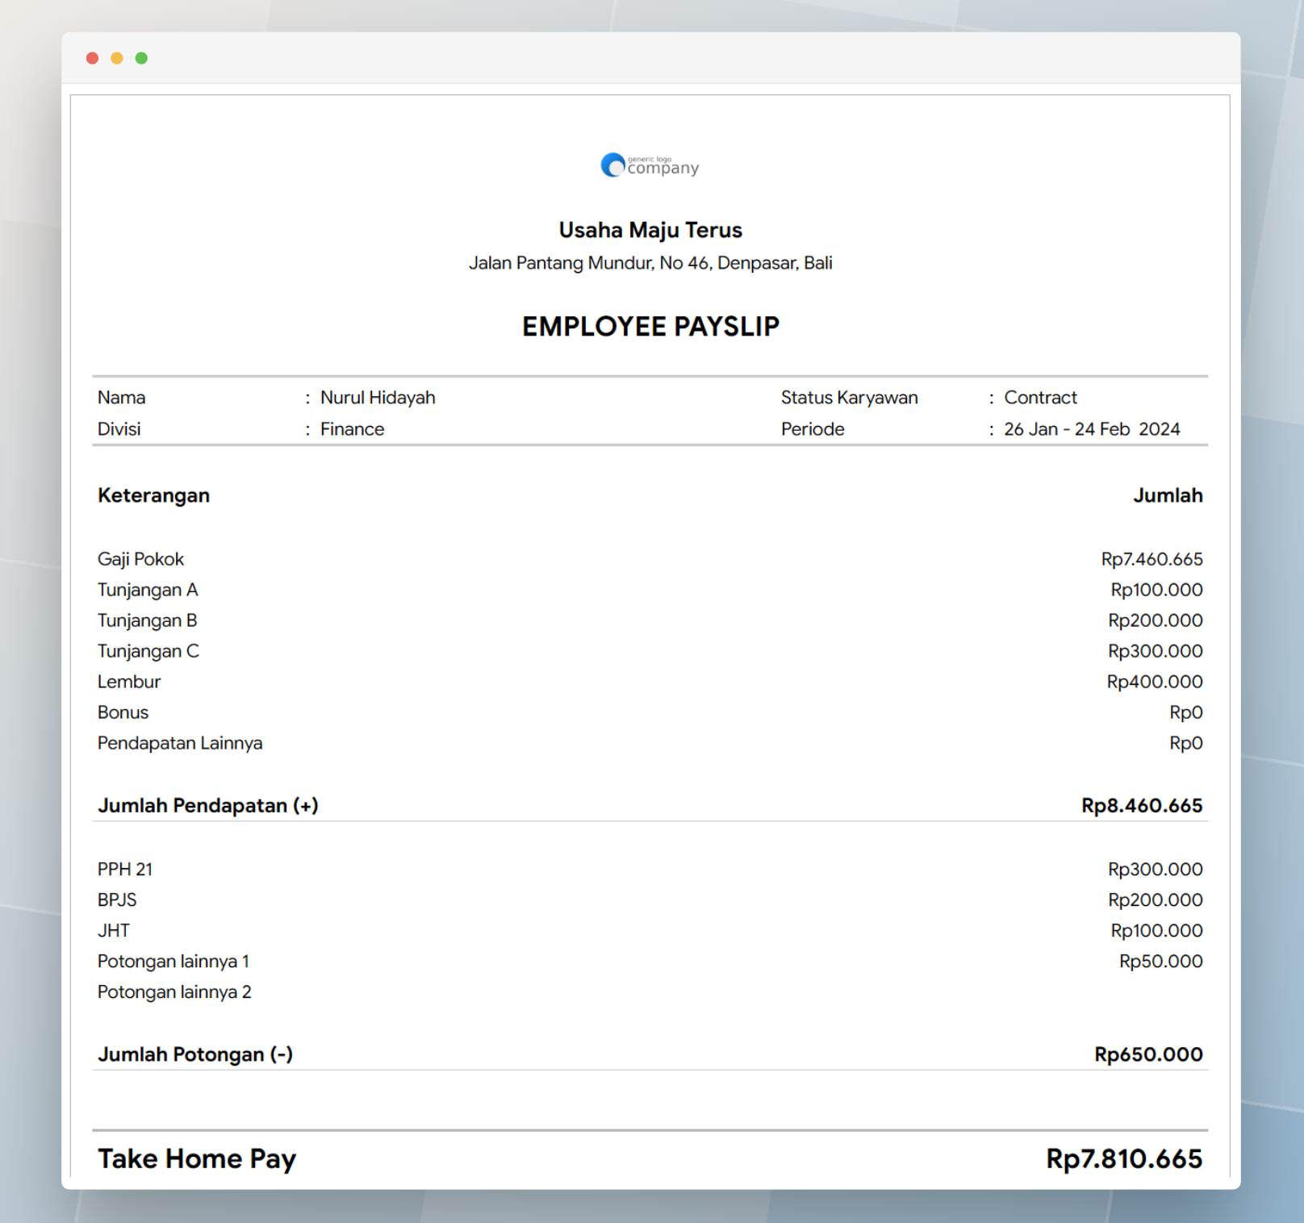
Task: Select take home pay Rp7.810.665
Action: point(1124,1158)
